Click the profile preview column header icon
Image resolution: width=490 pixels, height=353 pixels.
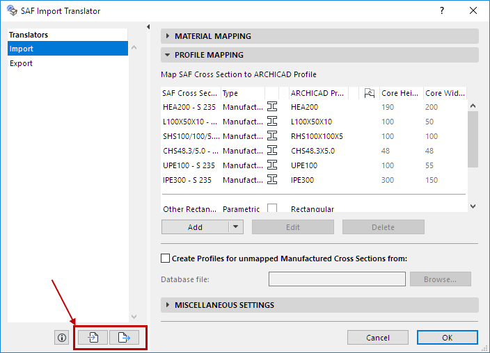(x=369, y=93)
